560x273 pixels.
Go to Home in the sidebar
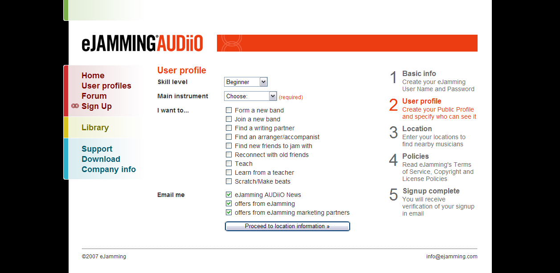(x=93, y=76)
